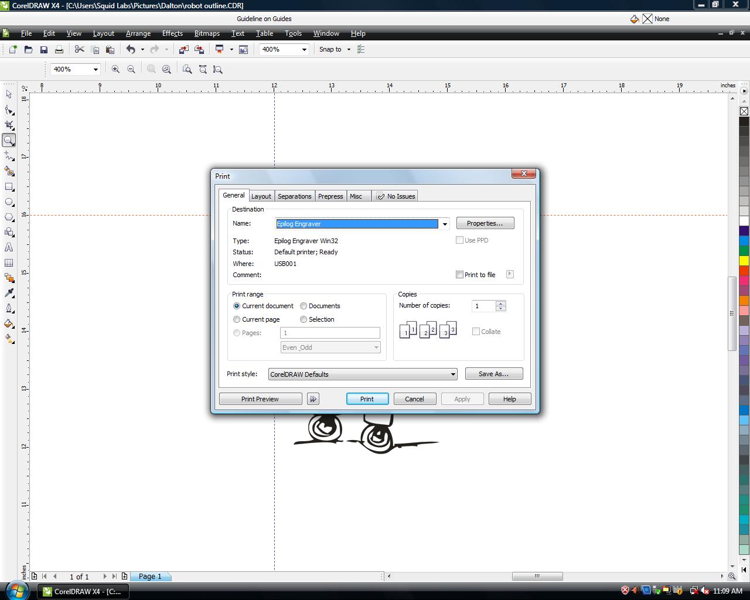Open the No Issues tab

396,196
